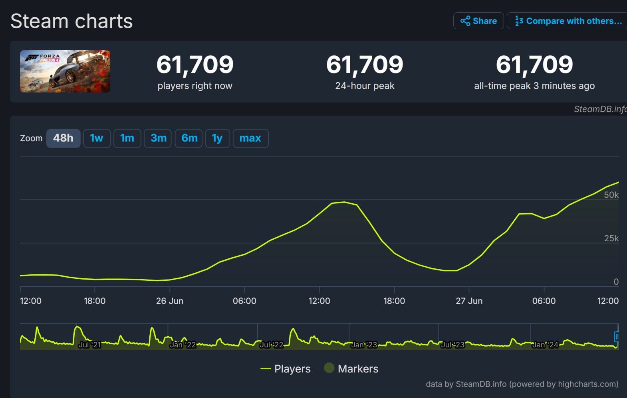Click the Share button
Image resolution: width=627 pixels, height=398 pixels.
pyautogui.click(x=478, y=21)
